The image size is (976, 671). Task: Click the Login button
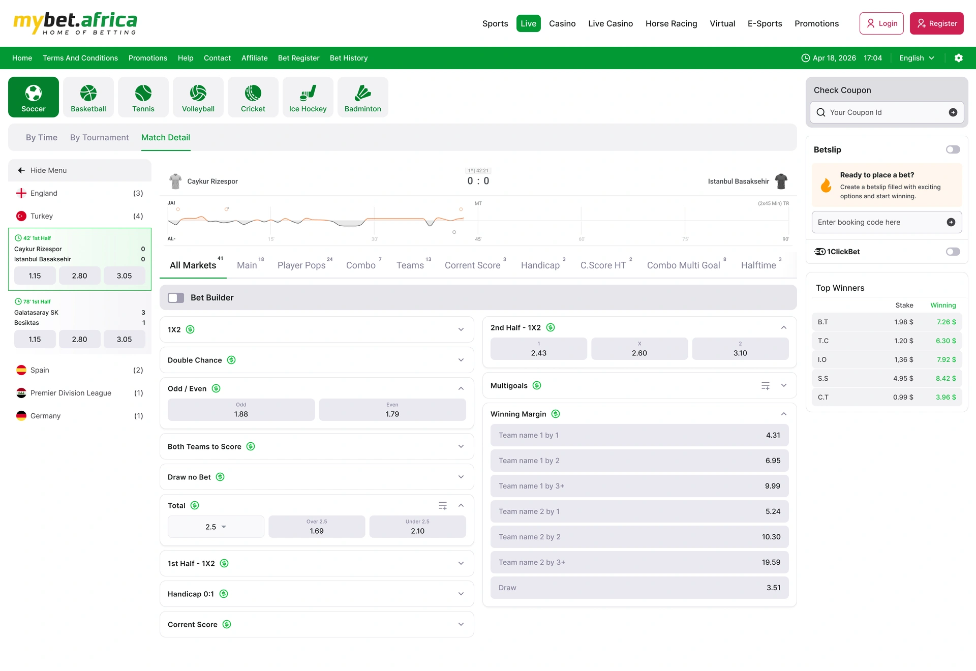pyautogui.click(x=881, y=23)
